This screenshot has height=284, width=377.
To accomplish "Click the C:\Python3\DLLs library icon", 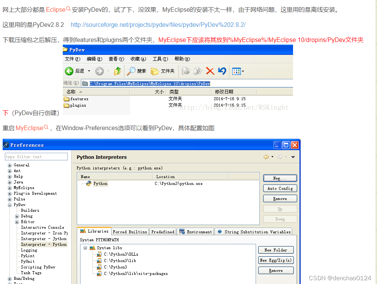I will click(x=99, y=254).
